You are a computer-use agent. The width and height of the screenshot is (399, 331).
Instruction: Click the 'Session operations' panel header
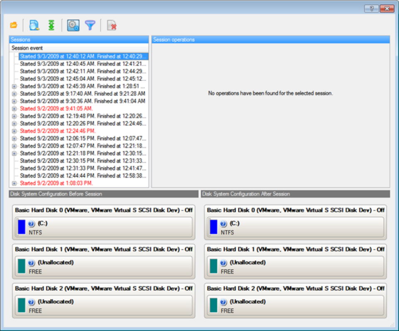click(271, 40)
